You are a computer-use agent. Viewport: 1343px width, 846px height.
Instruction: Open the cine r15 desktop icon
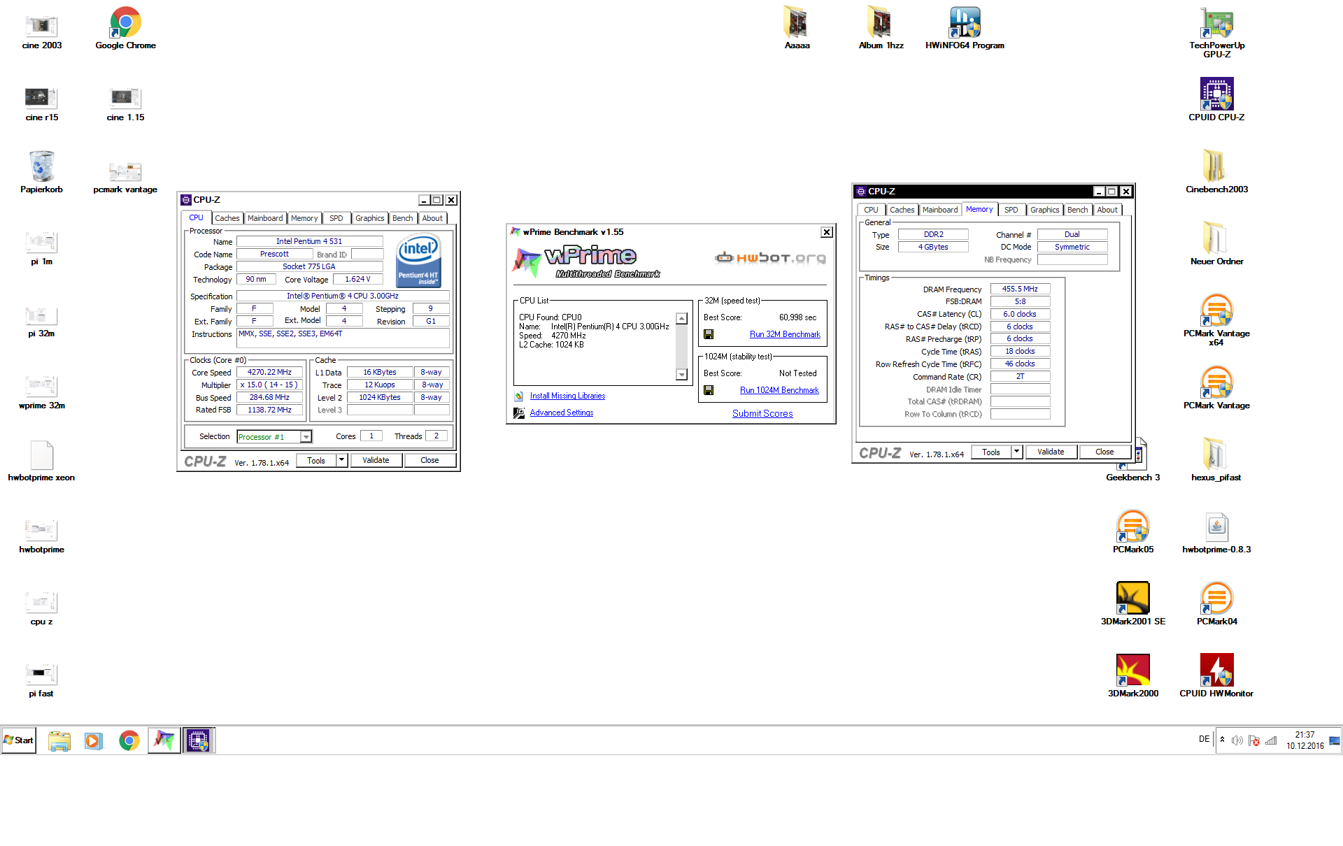(42, 102)
